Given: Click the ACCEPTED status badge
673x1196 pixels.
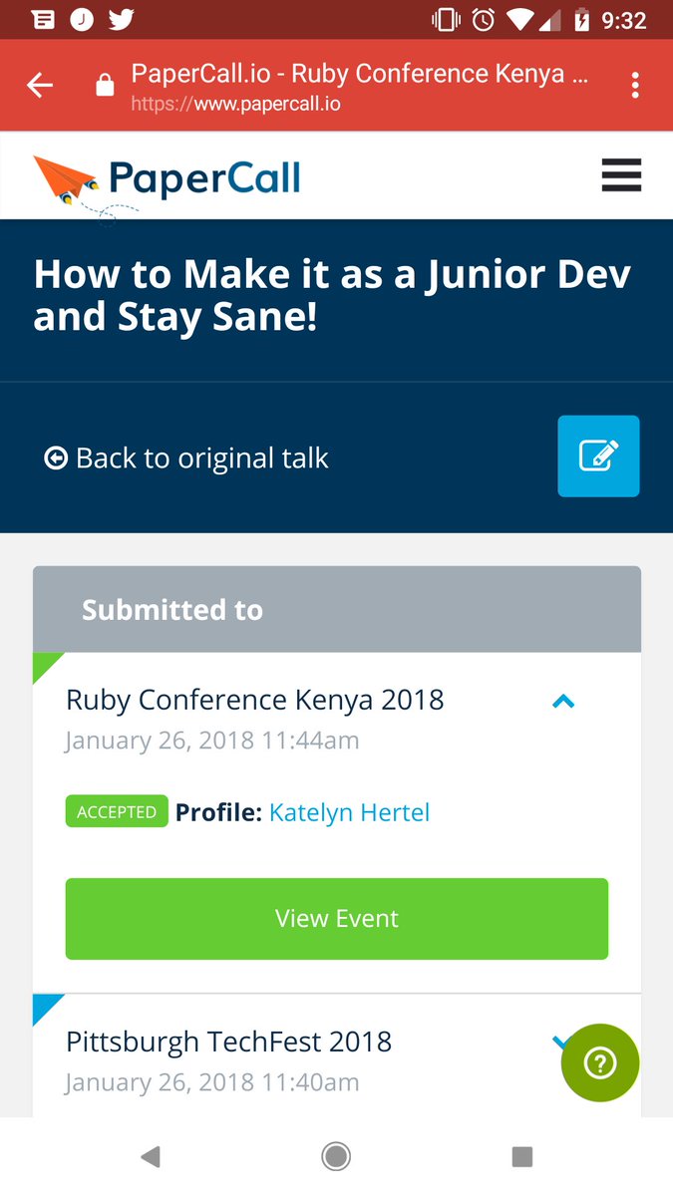Looking at the screenshot, I should [x=117, y=811].
